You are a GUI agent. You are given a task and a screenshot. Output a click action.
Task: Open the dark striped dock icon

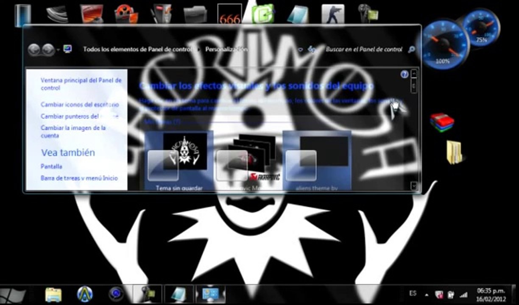tap(57, 14)
